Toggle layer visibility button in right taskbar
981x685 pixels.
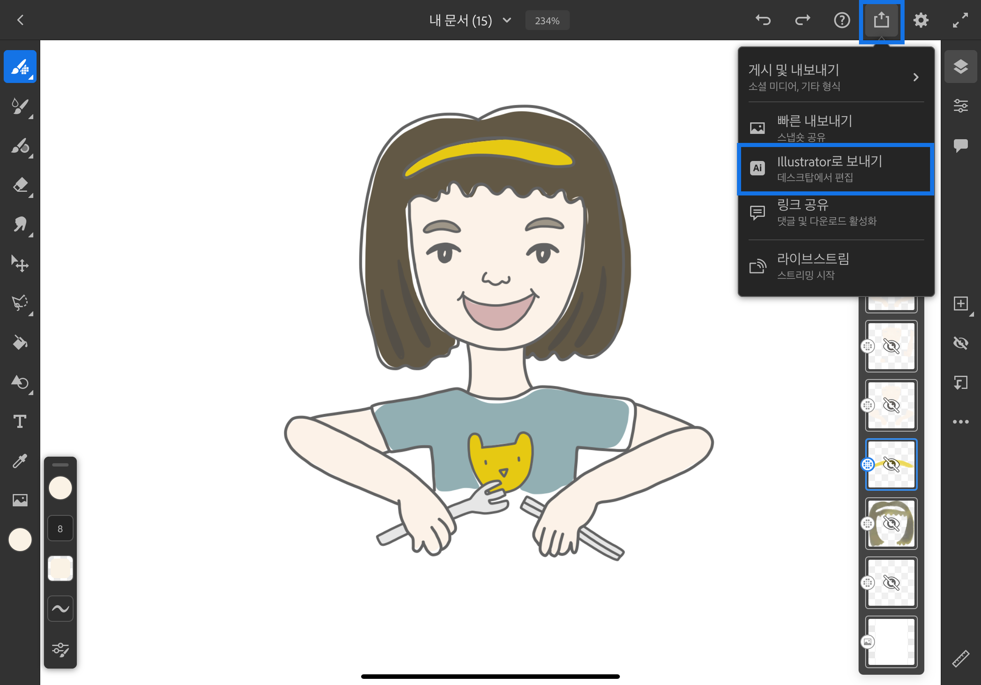tap(960, 343)
